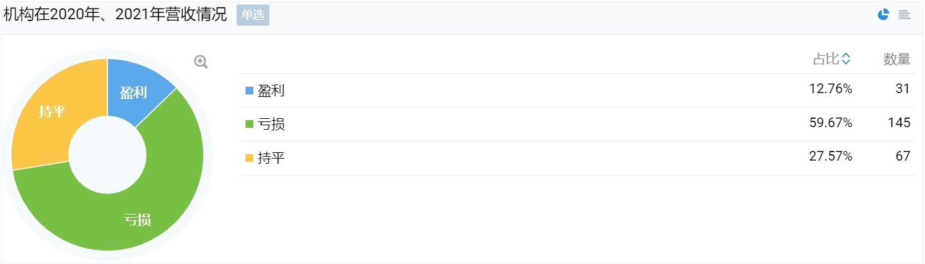Screen dimensions: 925x264
Task: Click the yellow 持平 legend swatch
Action: [x=249, y=158]
